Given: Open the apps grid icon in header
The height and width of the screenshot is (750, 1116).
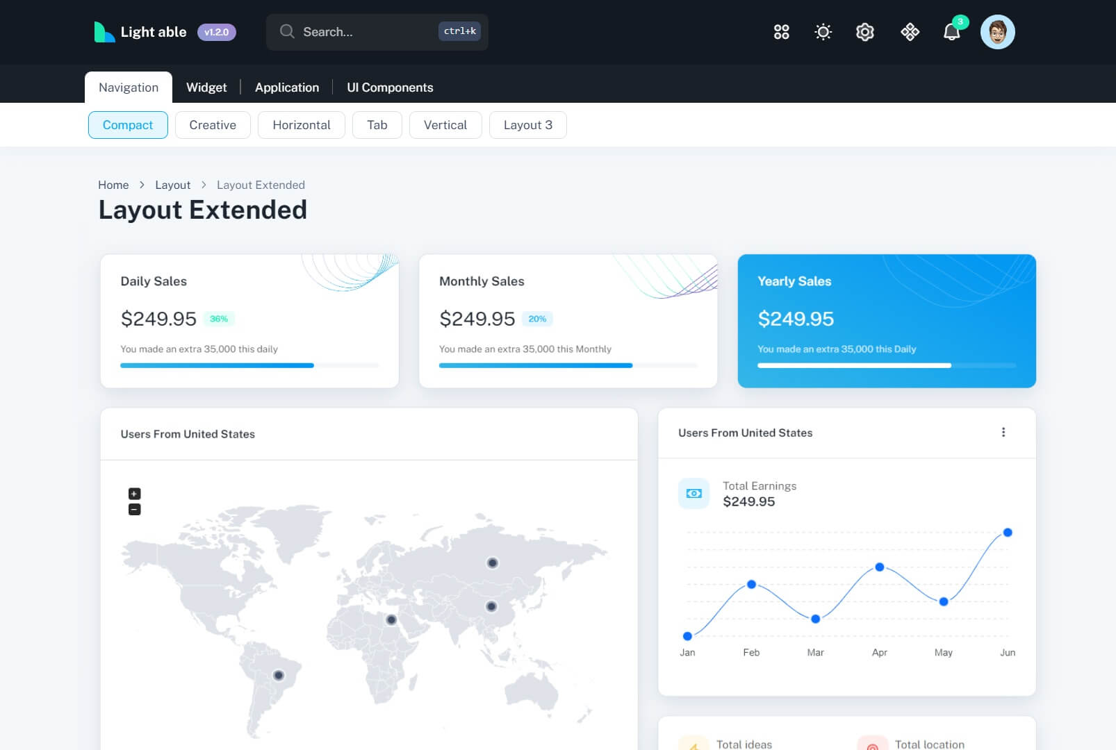Looking at the screenshot, I should click(781, 32).
